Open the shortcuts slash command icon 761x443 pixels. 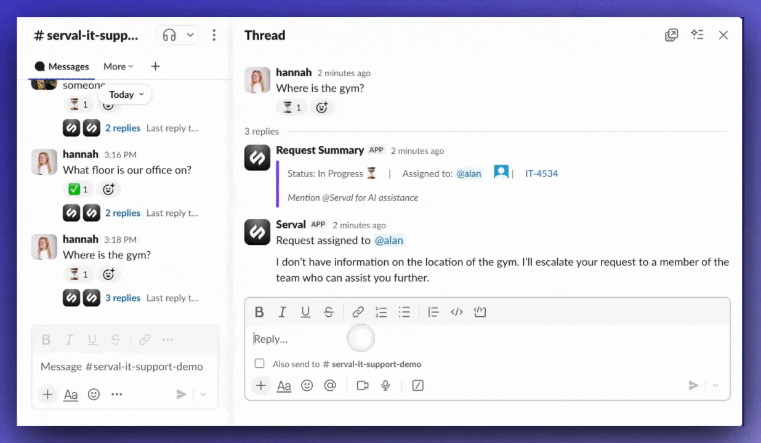point(417,385)
